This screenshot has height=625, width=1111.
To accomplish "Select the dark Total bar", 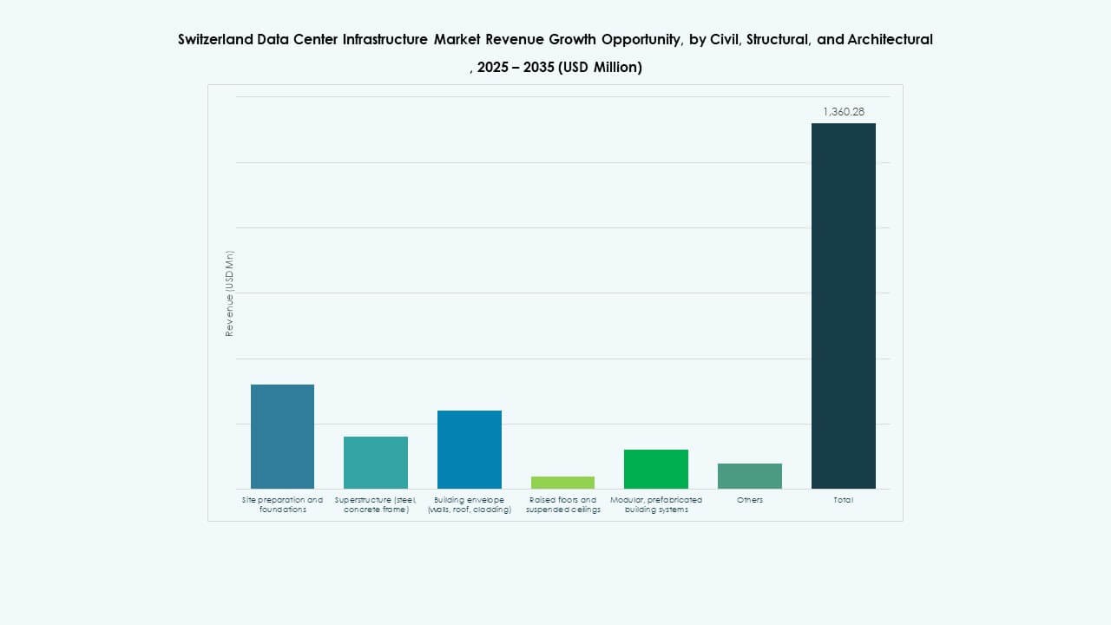I will click(843, 304).
